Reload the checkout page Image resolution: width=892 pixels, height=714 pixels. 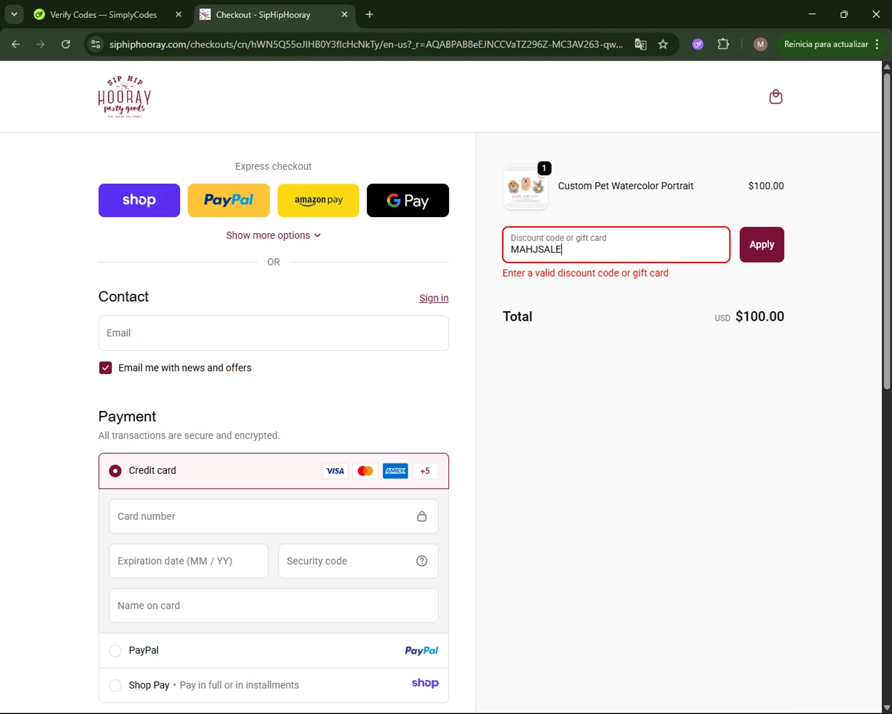pyautogui.click(x=66, y=44)
